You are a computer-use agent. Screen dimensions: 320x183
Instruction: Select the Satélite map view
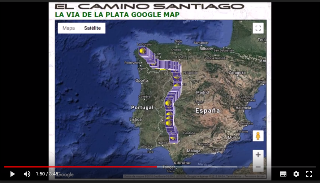pos(92,28)
